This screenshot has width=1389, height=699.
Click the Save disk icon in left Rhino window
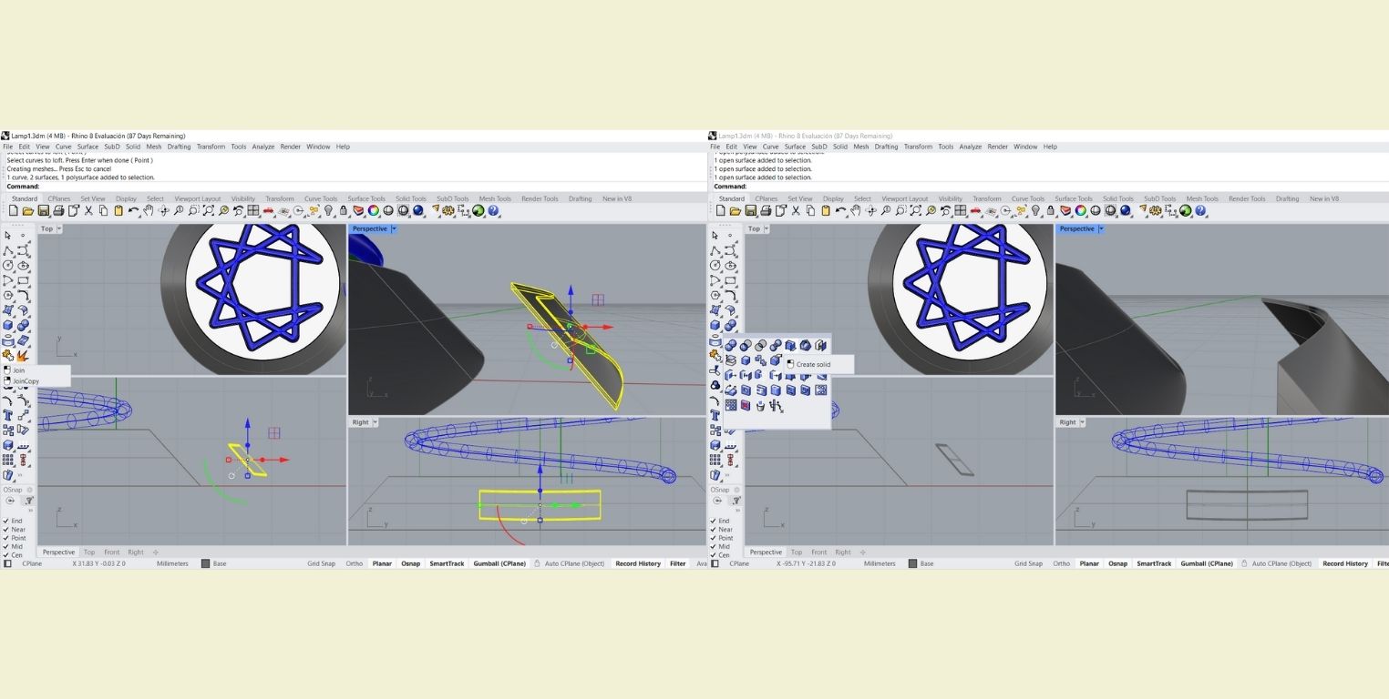44,210
